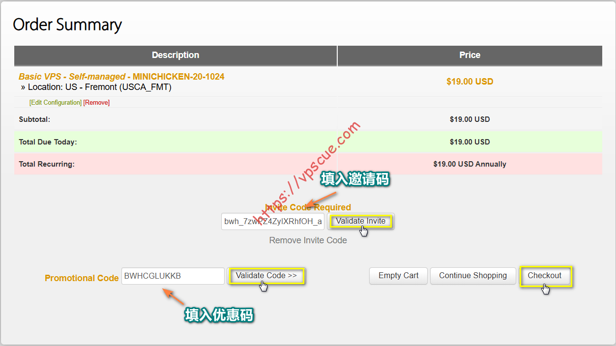Select the Basic VPS MINICHICKEN-20-1024 product title
Image resolution: width=616 pixels, height=346 pixels.
(x=121, y=77)
